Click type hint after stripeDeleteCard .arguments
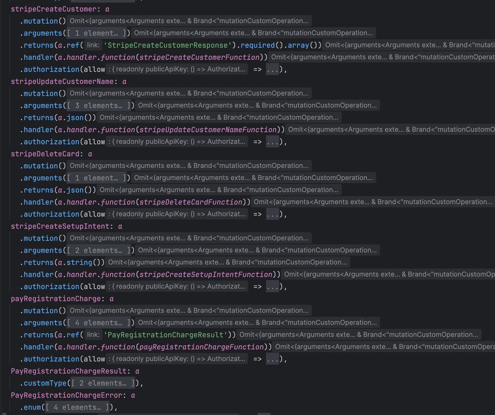Screen dimensions: 495x415 (253, 178)
